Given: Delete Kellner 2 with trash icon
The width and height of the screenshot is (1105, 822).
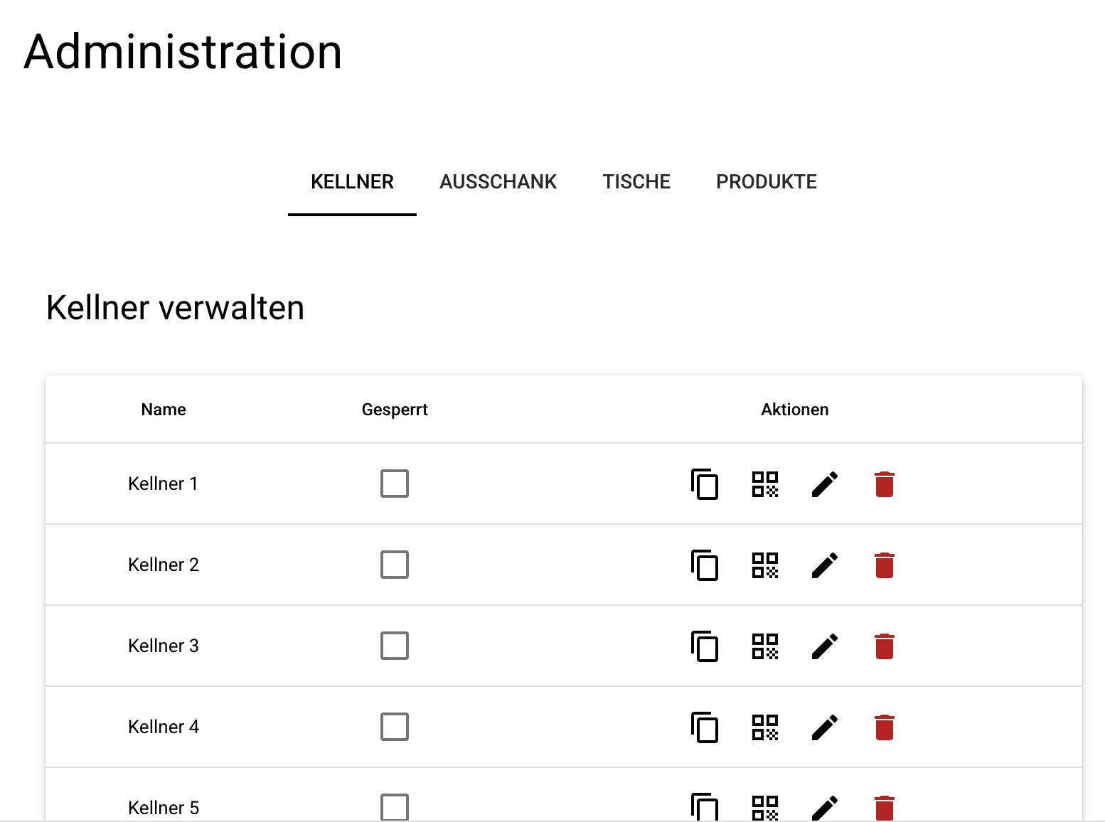Looking at the screenshot, I should click(885, 565).
